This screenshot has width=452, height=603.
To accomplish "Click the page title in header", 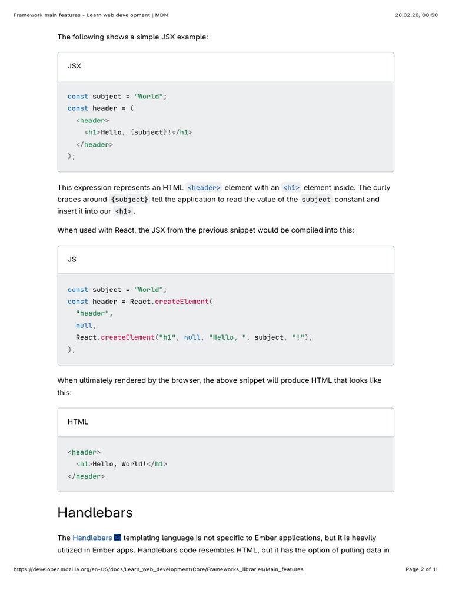I will coord(94,15).
